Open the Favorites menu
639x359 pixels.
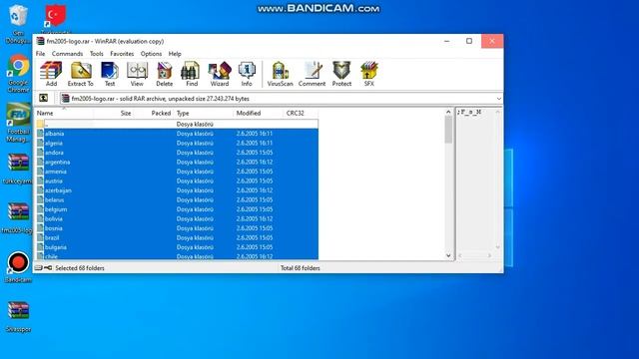[122, 54]
